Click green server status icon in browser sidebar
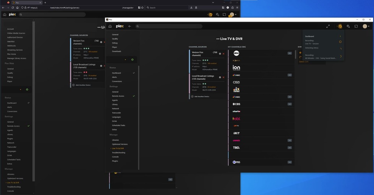The height and width of the screenshot is (195, 374). pyautogui.click(x=27, y=90)
